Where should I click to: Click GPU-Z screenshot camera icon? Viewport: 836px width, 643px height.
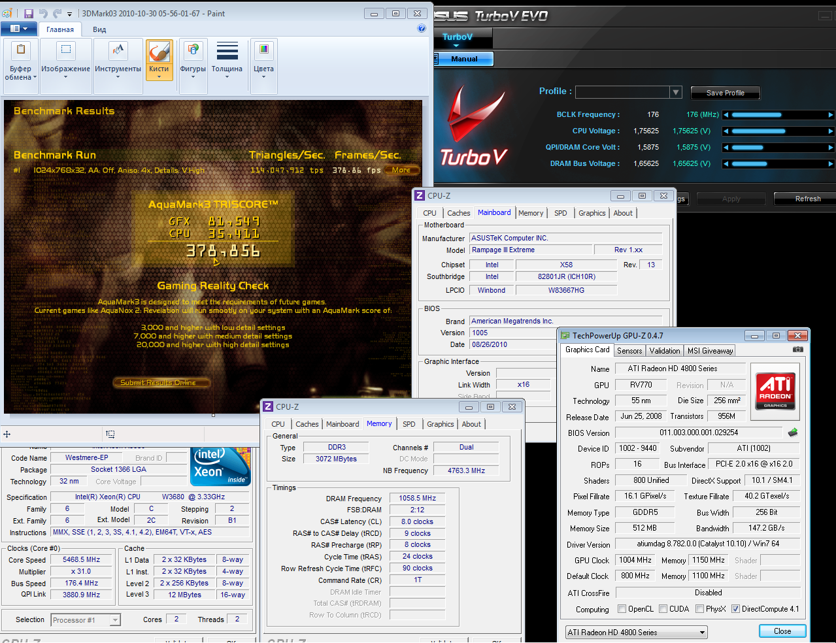click(797, 350)
